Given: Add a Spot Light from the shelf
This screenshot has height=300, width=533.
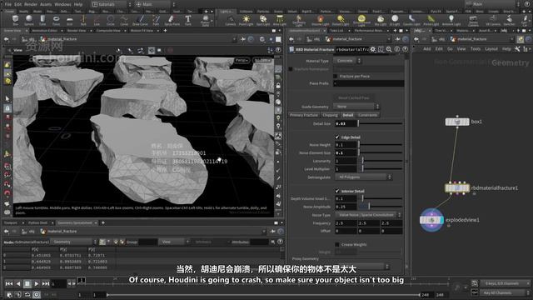Looking at the screenshot, I should 263,20.
